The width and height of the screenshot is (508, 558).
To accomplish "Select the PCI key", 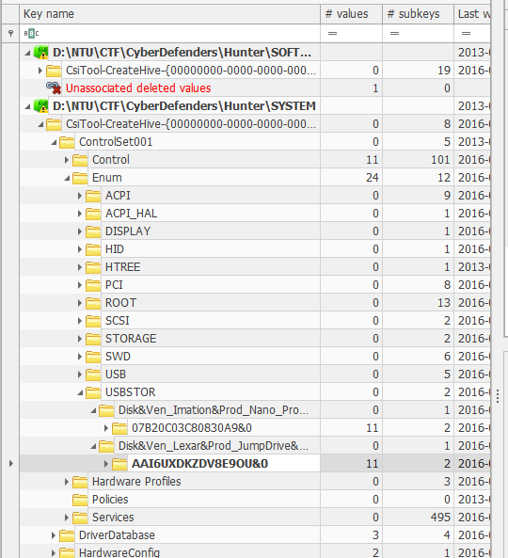I will tap(114, 285).
